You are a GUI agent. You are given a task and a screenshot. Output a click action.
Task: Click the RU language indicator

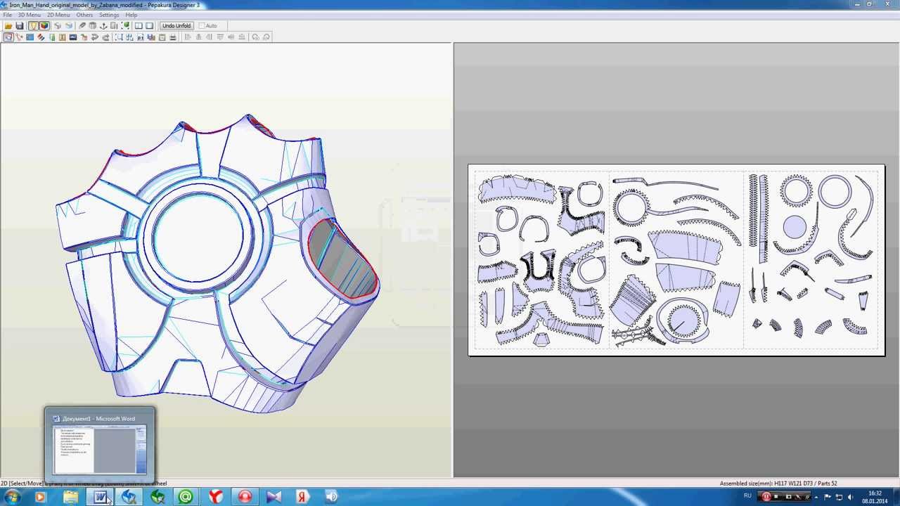[x=747, y=495]
